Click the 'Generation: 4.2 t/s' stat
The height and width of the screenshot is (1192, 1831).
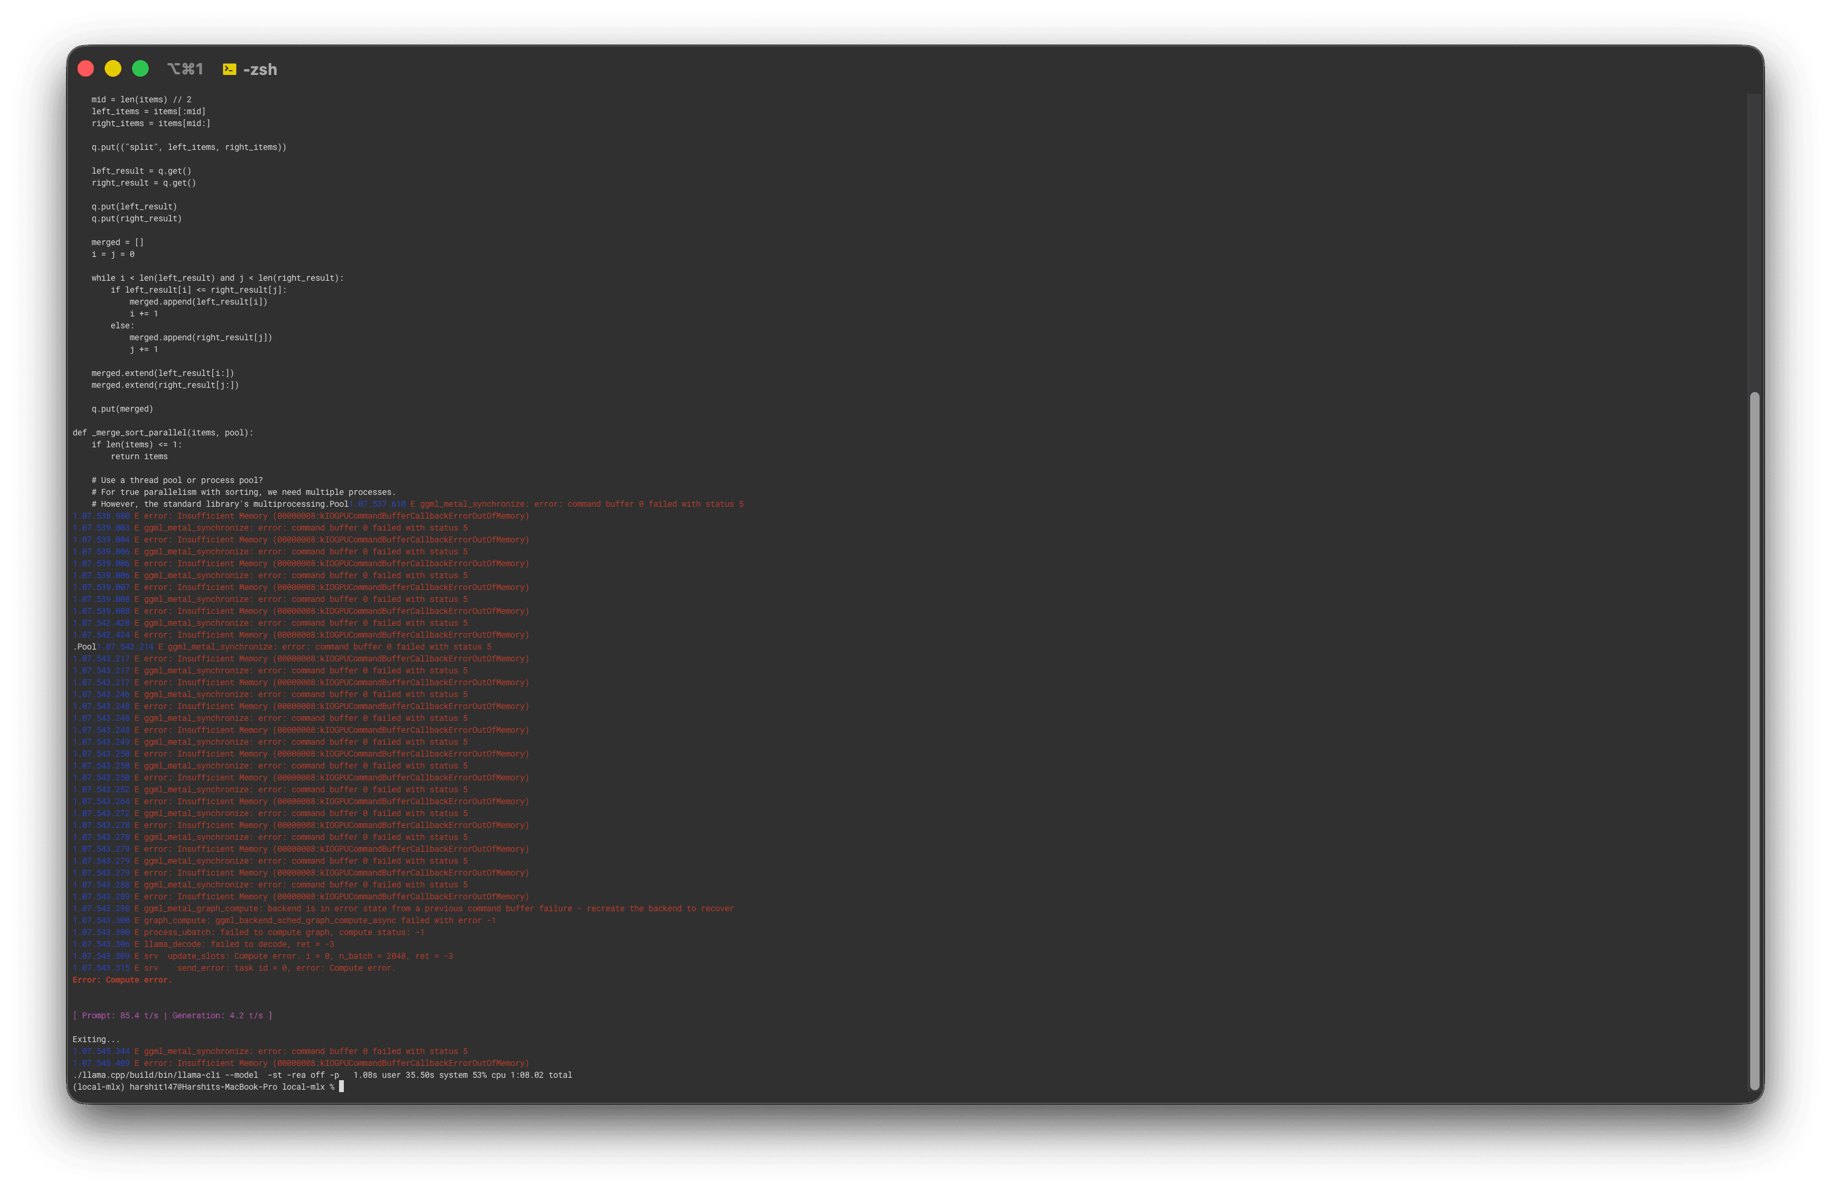[218, 1016]
